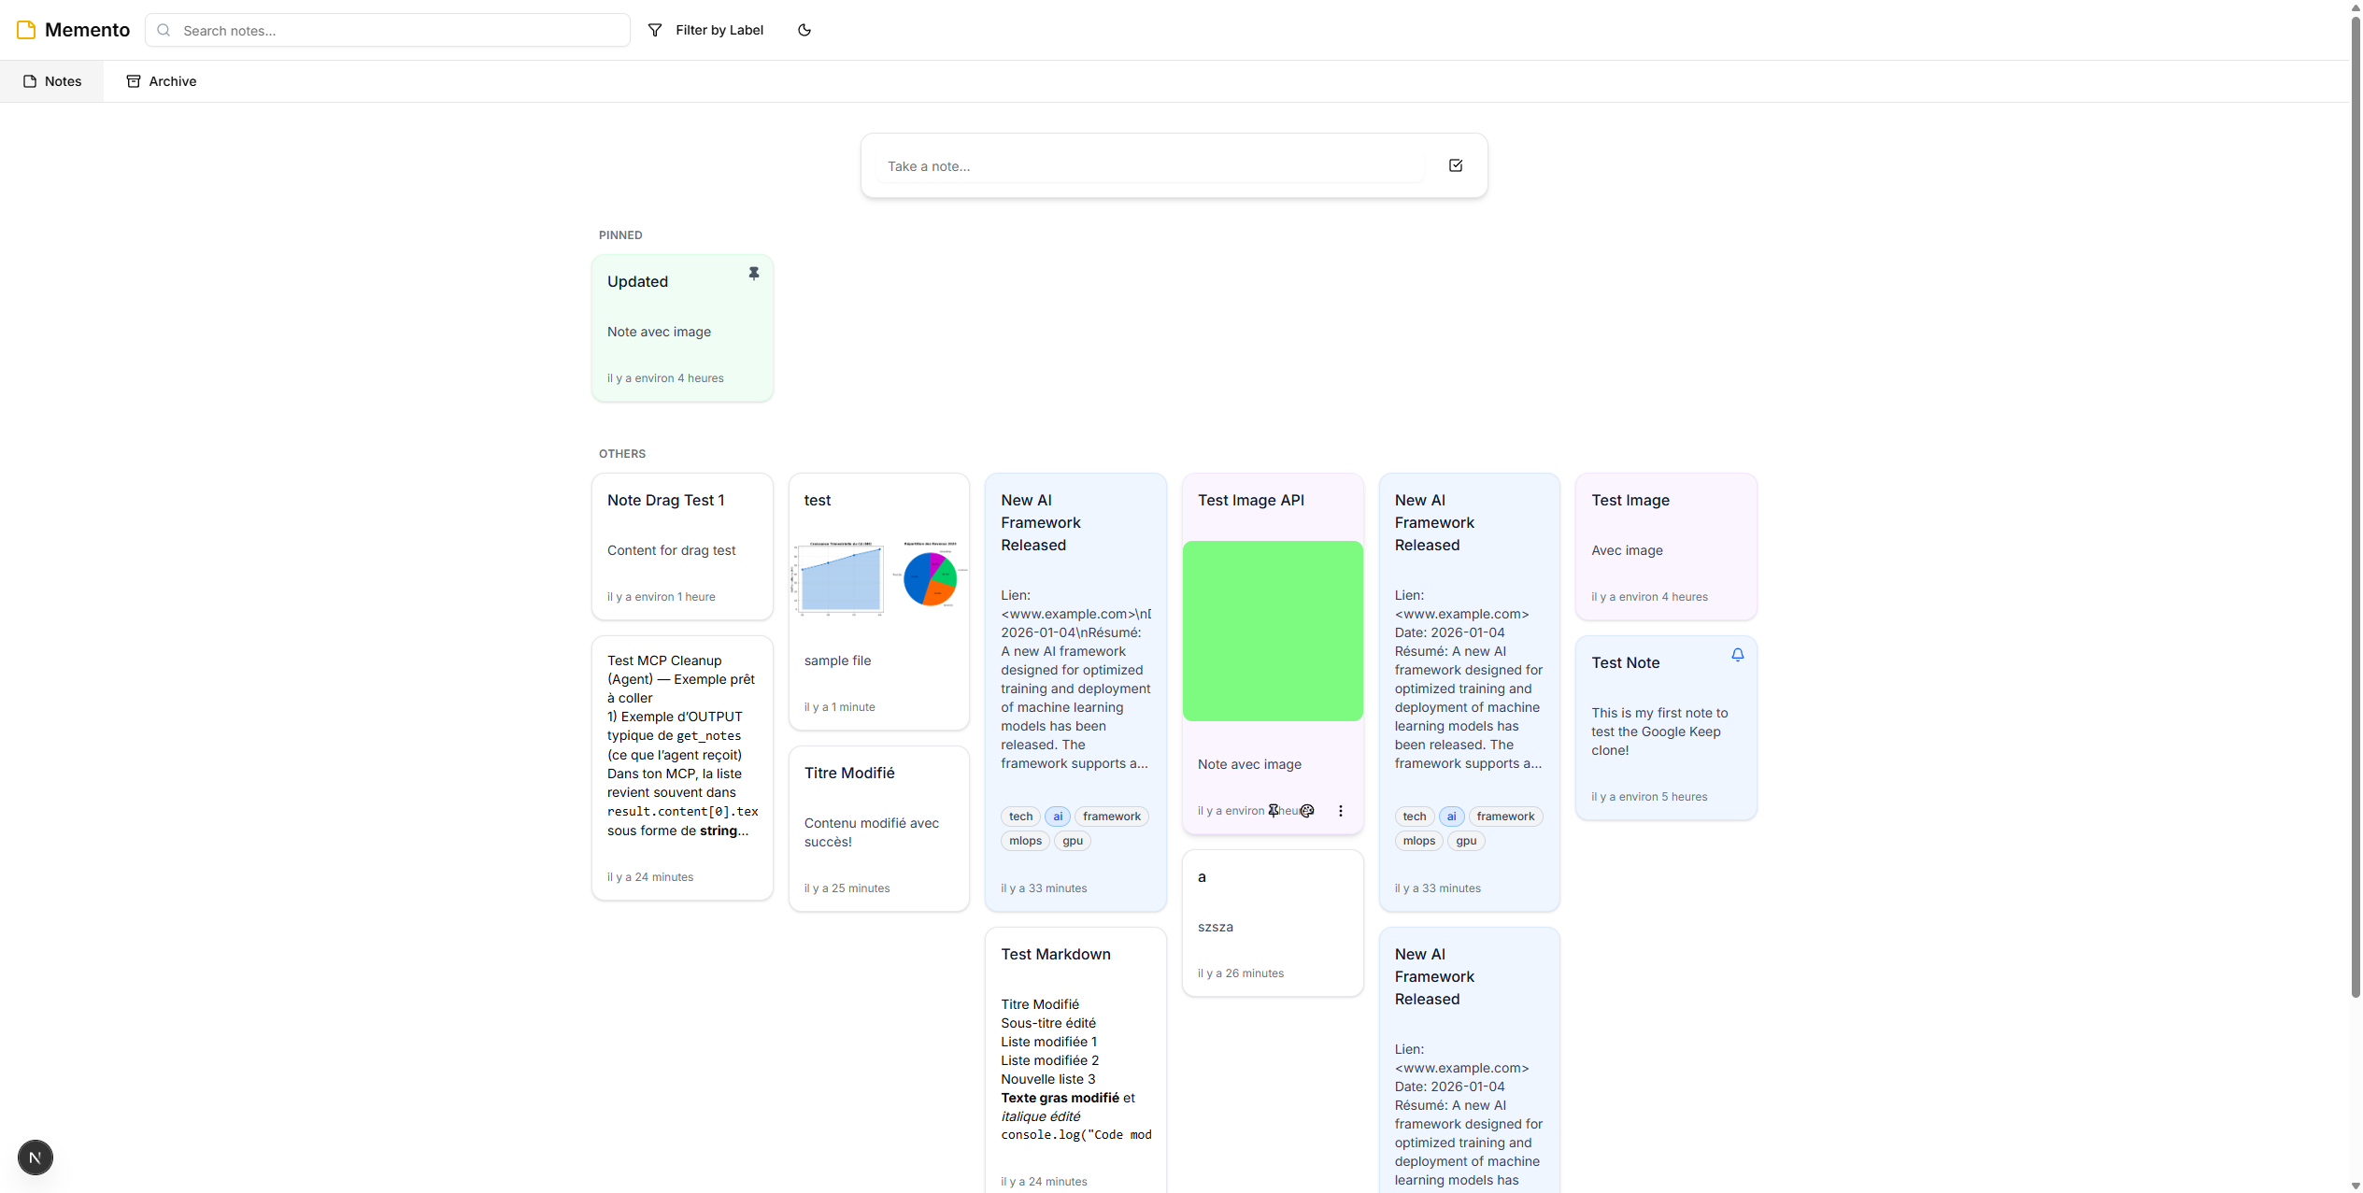Switch to the Notes tab
2363x1193 pixels.
click(x=52, y=81)
